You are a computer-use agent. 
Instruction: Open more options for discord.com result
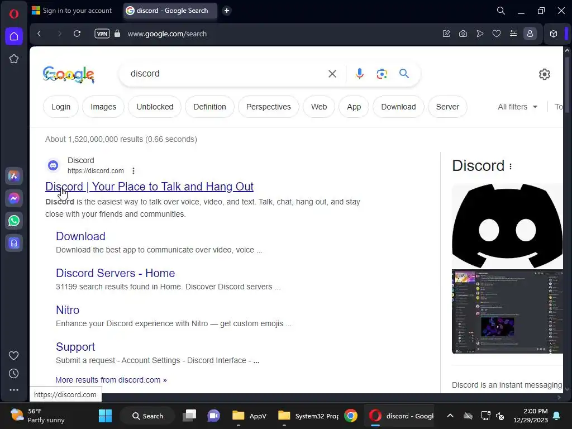134,171
